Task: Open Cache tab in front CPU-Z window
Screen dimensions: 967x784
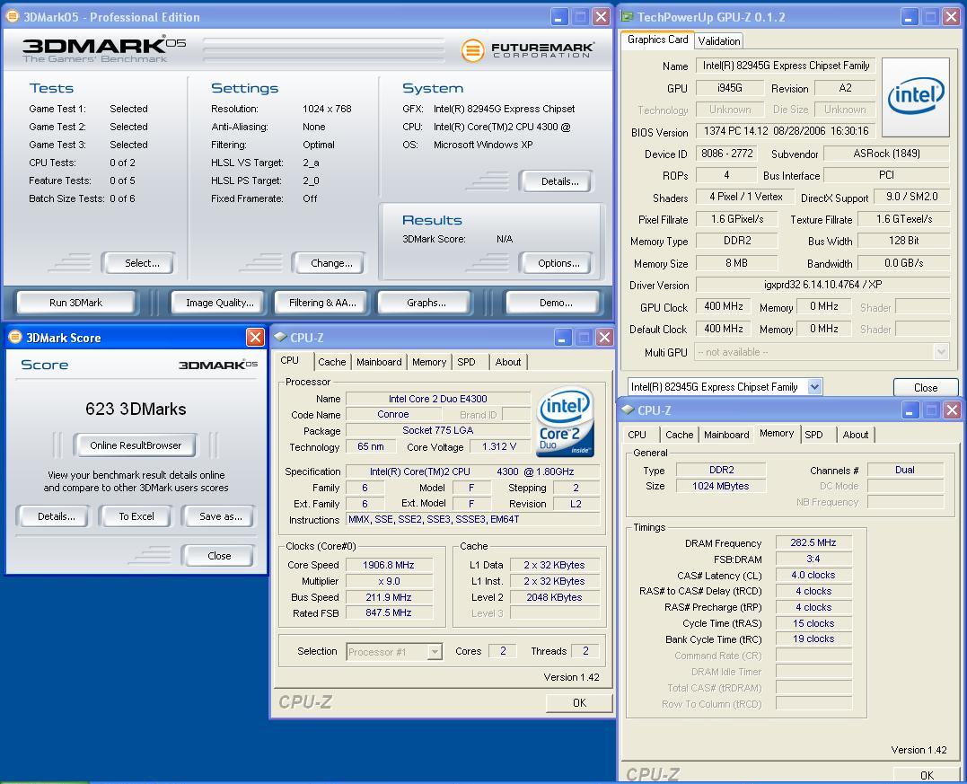Action: 332,362
